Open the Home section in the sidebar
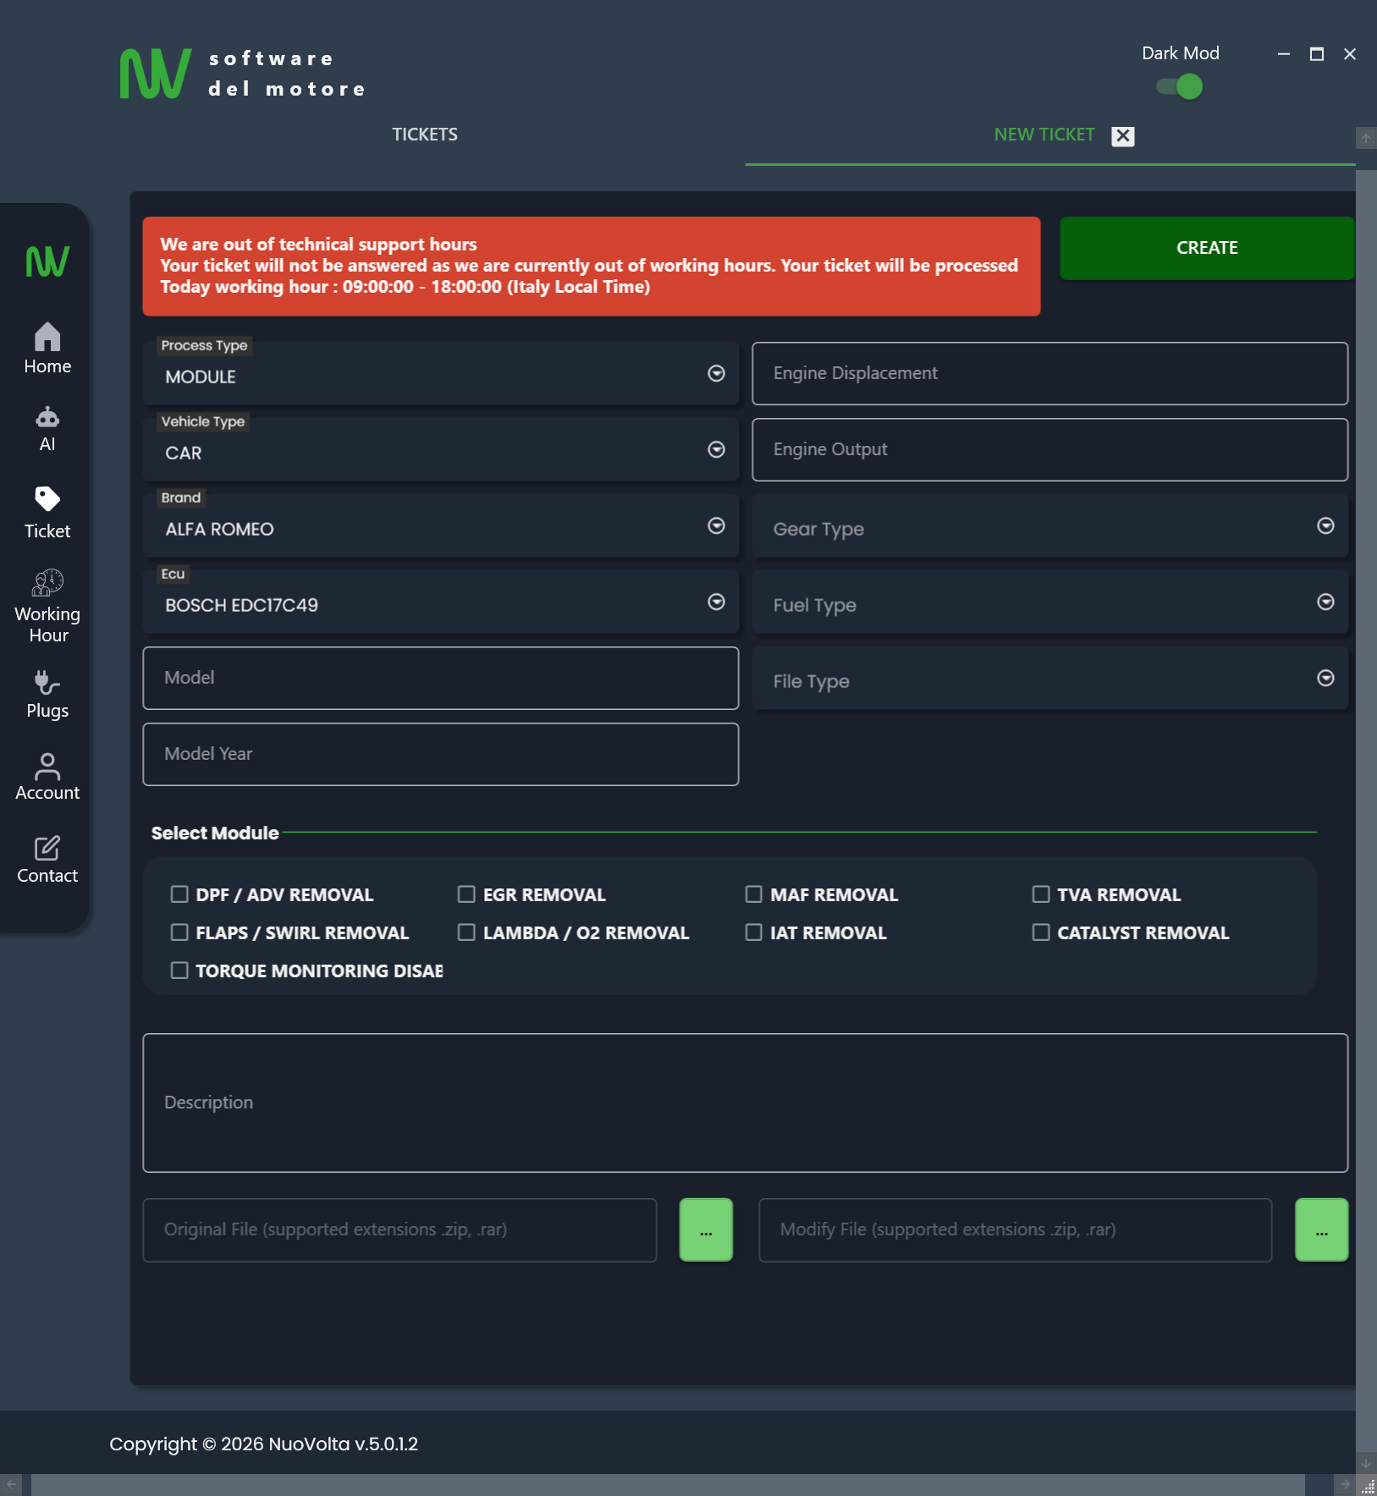The height and width of the screenshot is (1496, 1377). (47, 347)
